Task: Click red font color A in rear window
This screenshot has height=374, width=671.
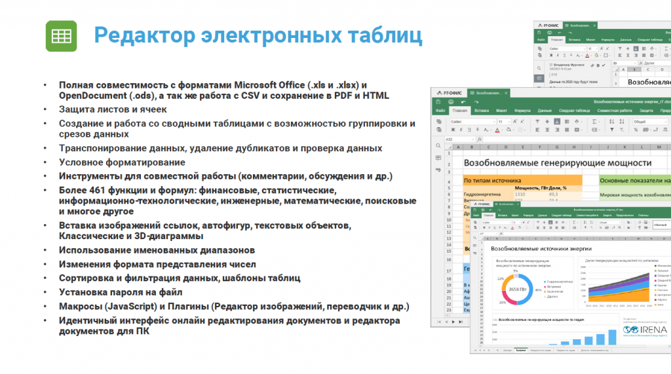Action: coord(587,55)
